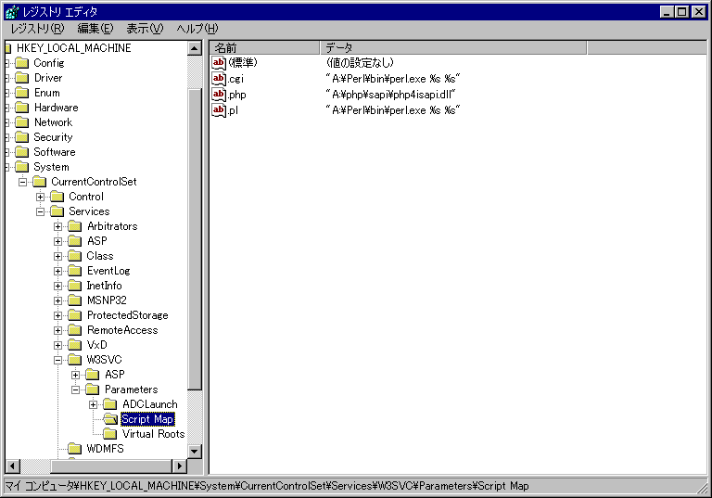
Task: Click the .cgi perl.exe data entry
Action: 393,79
